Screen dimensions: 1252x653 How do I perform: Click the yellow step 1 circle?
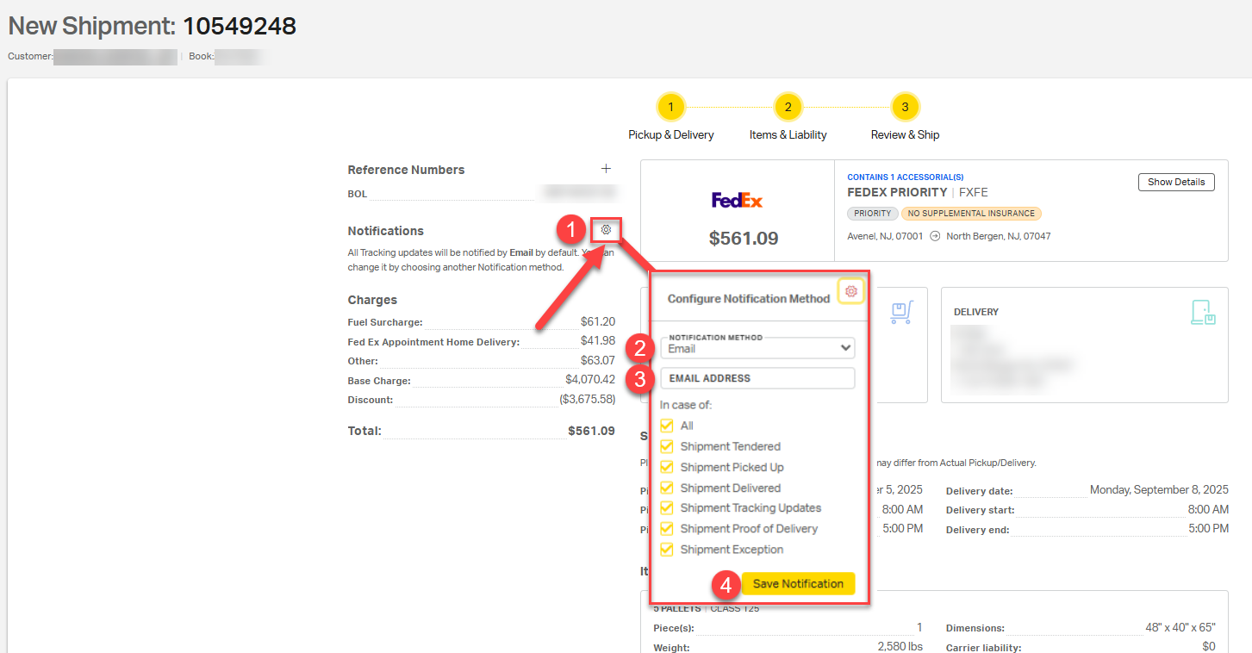670,106
